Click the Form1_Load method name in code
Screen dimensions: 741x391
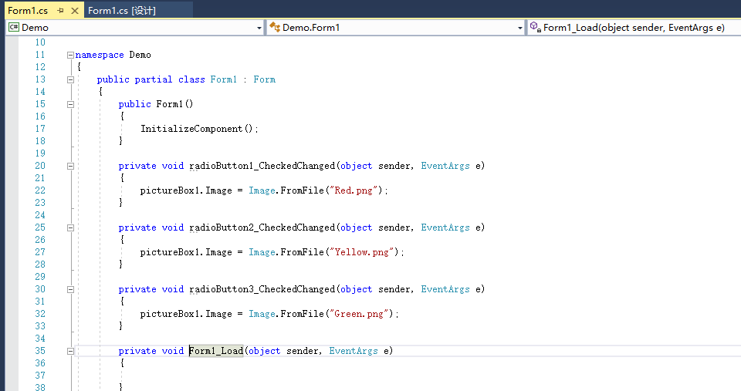click(216, 351)
